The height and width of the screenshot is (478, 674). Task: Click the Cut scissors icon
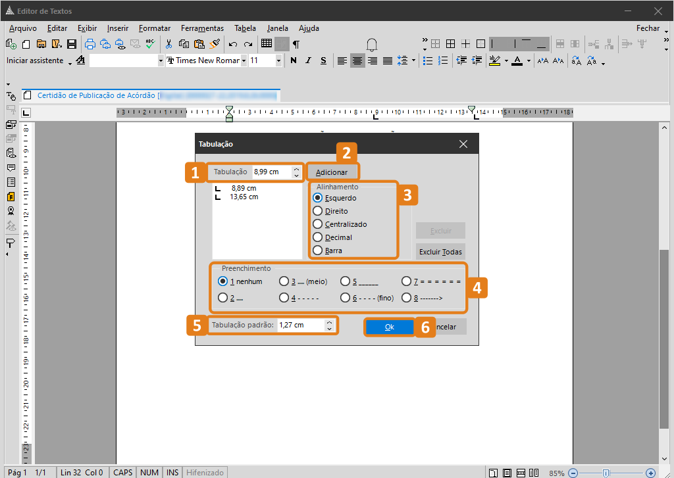(x=168, y=44)
